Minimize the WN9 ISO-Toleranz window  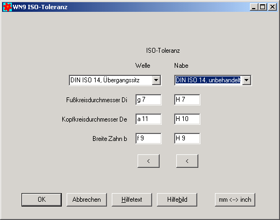point(254,7)
